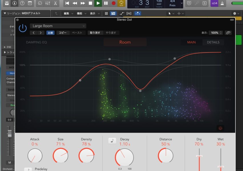
Task: Open the Mixer faders icon
Action: [48, 3]
